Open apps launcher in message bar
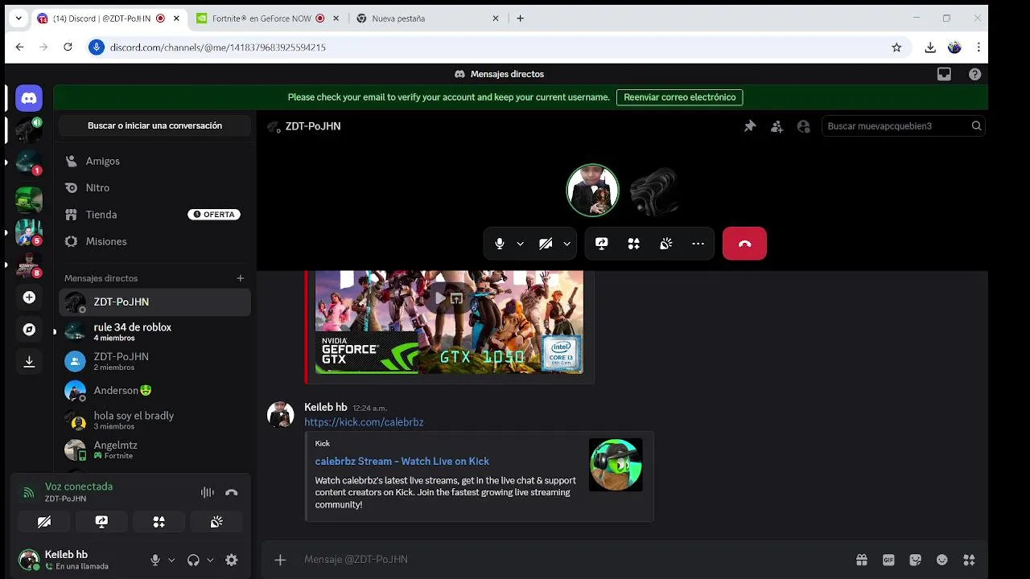This screenshot has width=1030, height=579. 969,560
